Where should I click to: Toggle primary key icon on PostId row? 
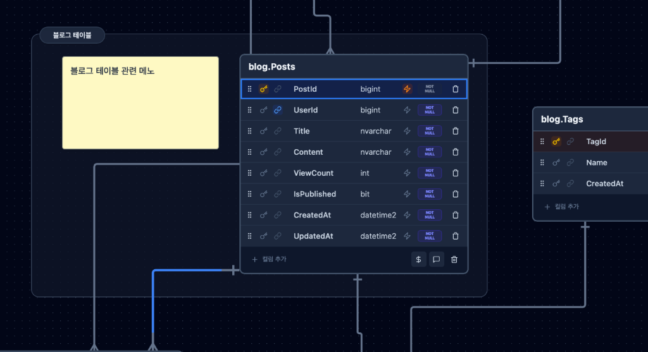[264, 89]
